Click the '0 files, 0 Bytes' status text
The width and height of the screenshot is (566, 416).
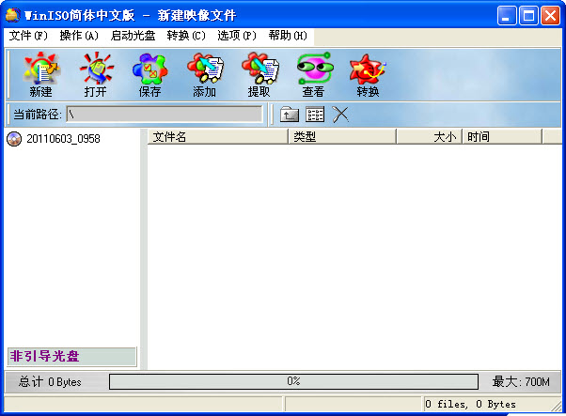pyautogui.click(x=470, y=404)
